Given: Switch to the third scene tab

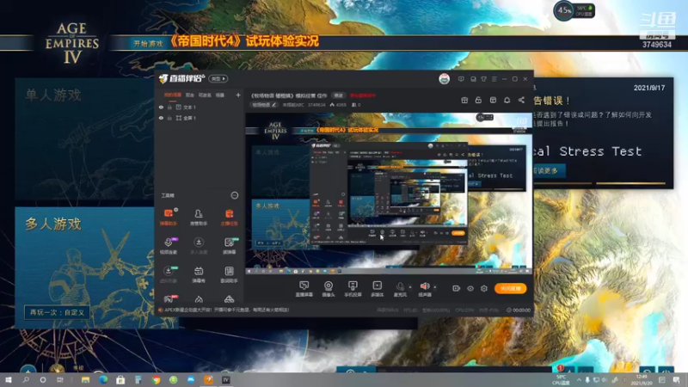Looking at the screenshot, I should click(x=205, y=95).
